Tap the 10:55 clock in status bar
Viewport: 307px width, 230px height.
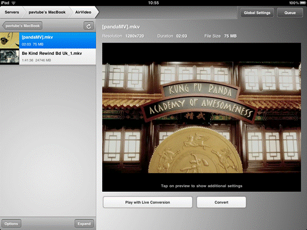[153, 3]
